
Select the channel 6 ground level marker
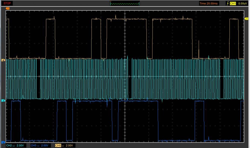pos(3,60)
